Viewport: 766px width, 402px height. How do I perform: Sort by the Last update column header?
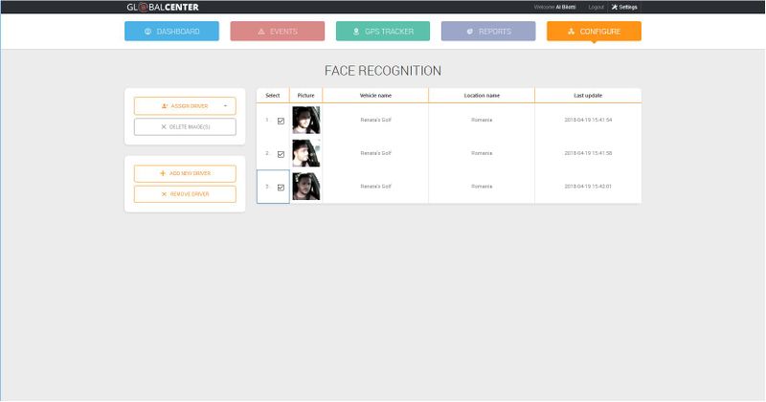point(587,96)
